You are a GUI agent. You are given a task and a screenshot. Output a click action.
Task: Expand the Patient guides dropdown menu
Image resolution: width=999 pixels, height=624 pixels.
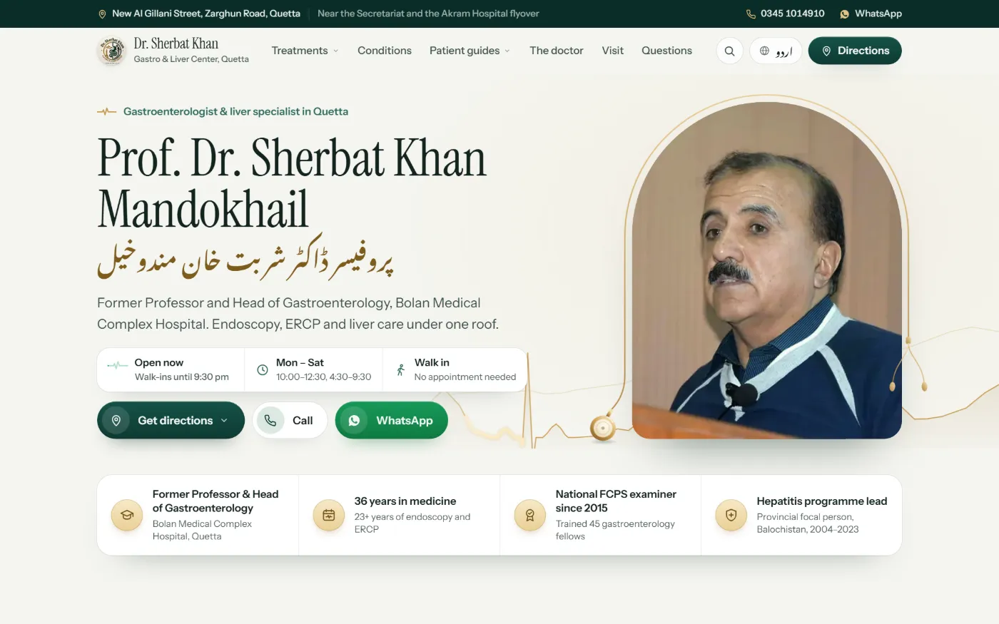(470, 51)
